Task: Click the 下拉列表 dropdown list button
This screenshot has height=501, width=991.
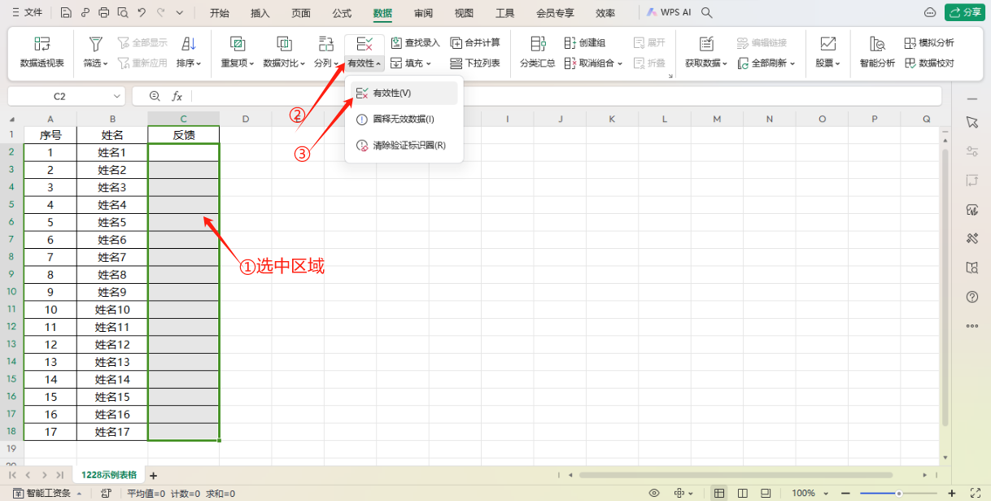Action: coord(475,63)
